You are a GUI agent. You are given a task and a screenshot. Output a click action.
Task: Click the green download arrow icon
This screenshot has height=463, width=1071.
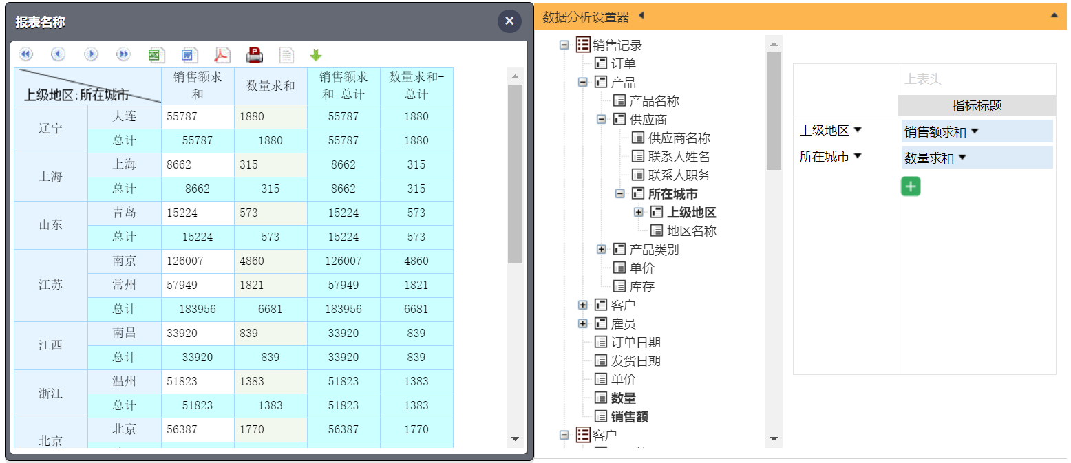point(316,55)
